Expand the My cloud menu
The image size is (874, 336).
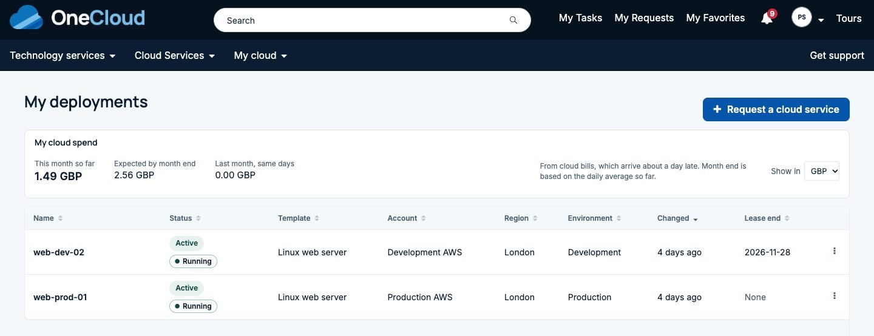coord(260,55)
